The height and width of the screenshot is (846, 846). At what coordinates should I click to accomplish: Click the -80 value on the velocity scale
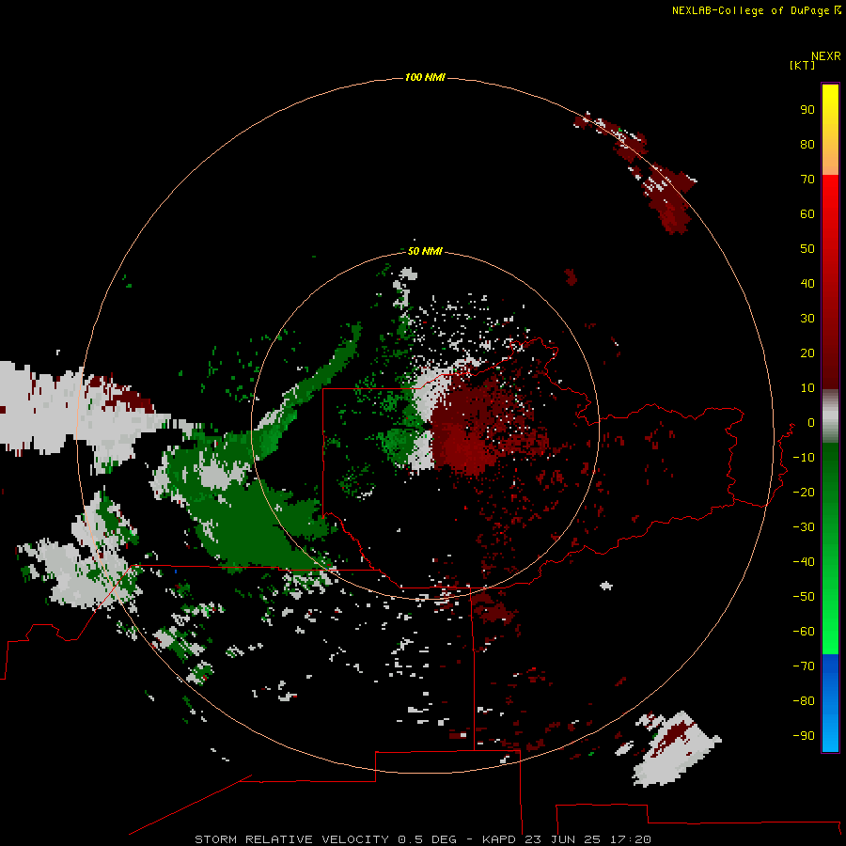pos(804,701)
